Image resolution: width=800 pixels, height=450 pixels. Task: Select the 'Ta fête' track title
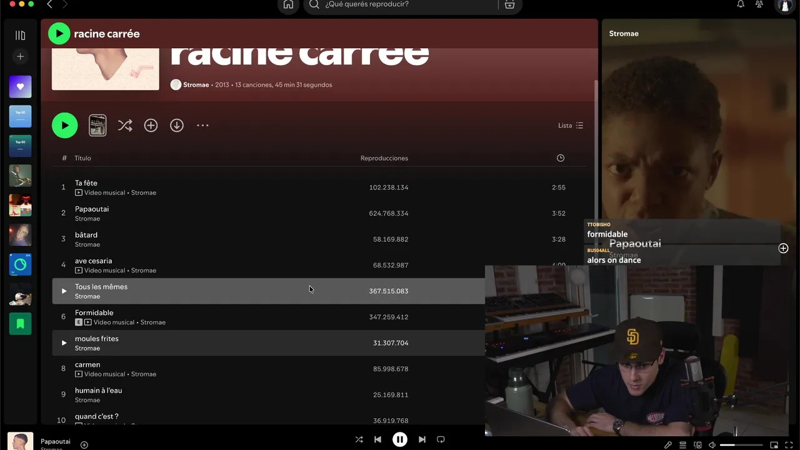(x=86, y=183)
